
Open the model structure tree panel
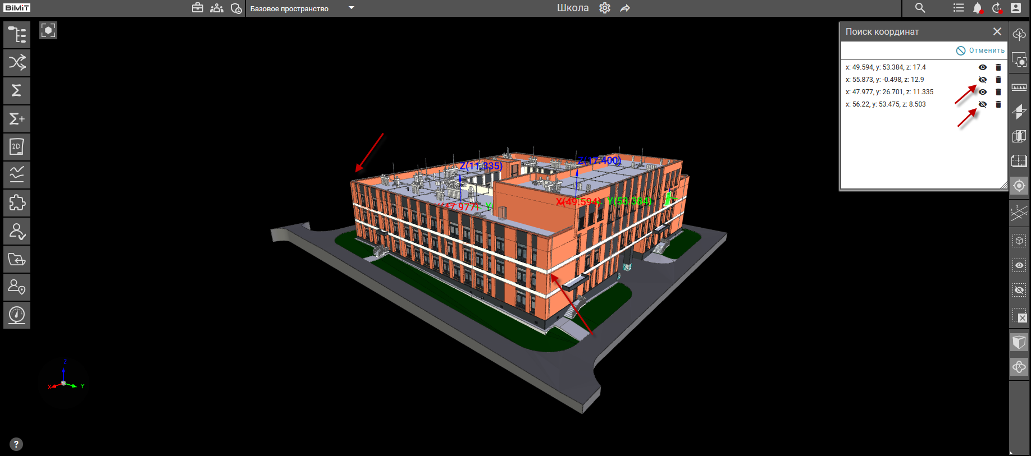[17, 35]
